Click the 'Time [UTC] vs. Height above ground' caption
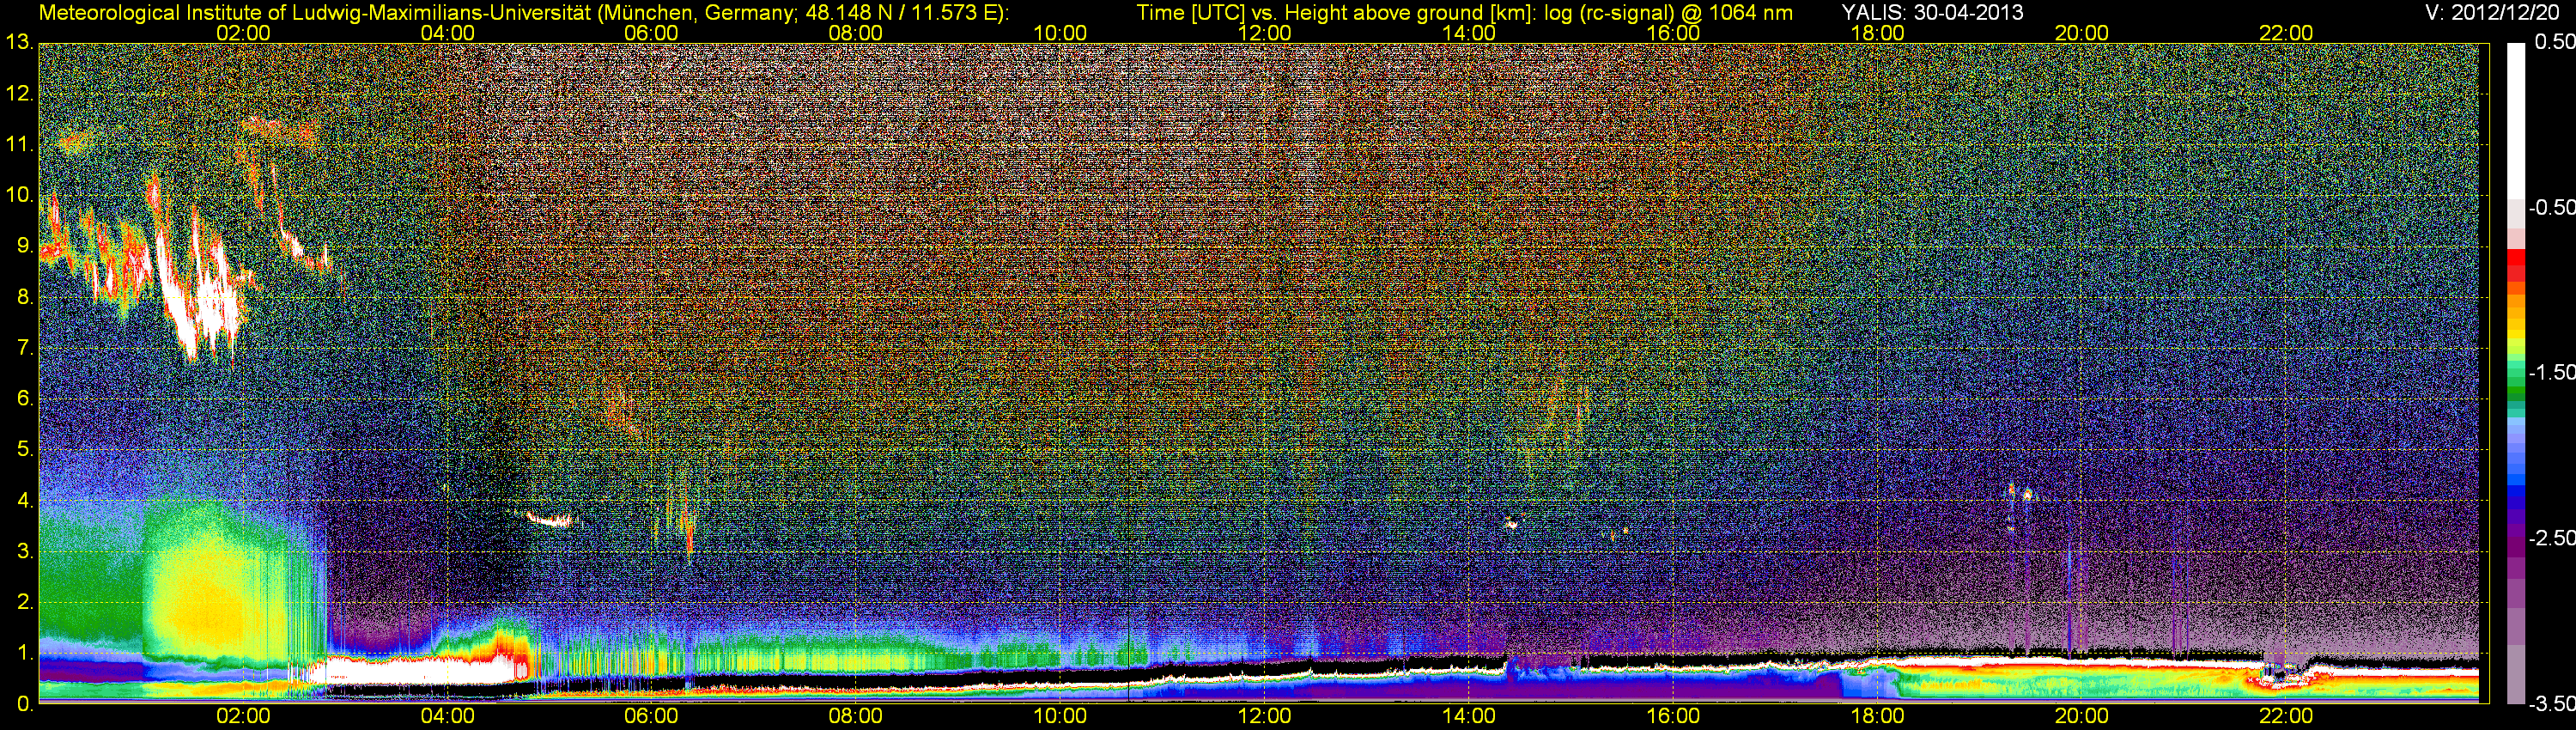Screen dimensions: 2576x730 pyautogui.click(x=1464, y=13)
